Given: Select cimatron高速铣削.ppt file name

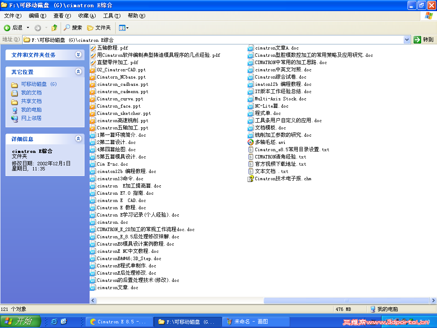Looking at the screenshot, I should point(122,120).
